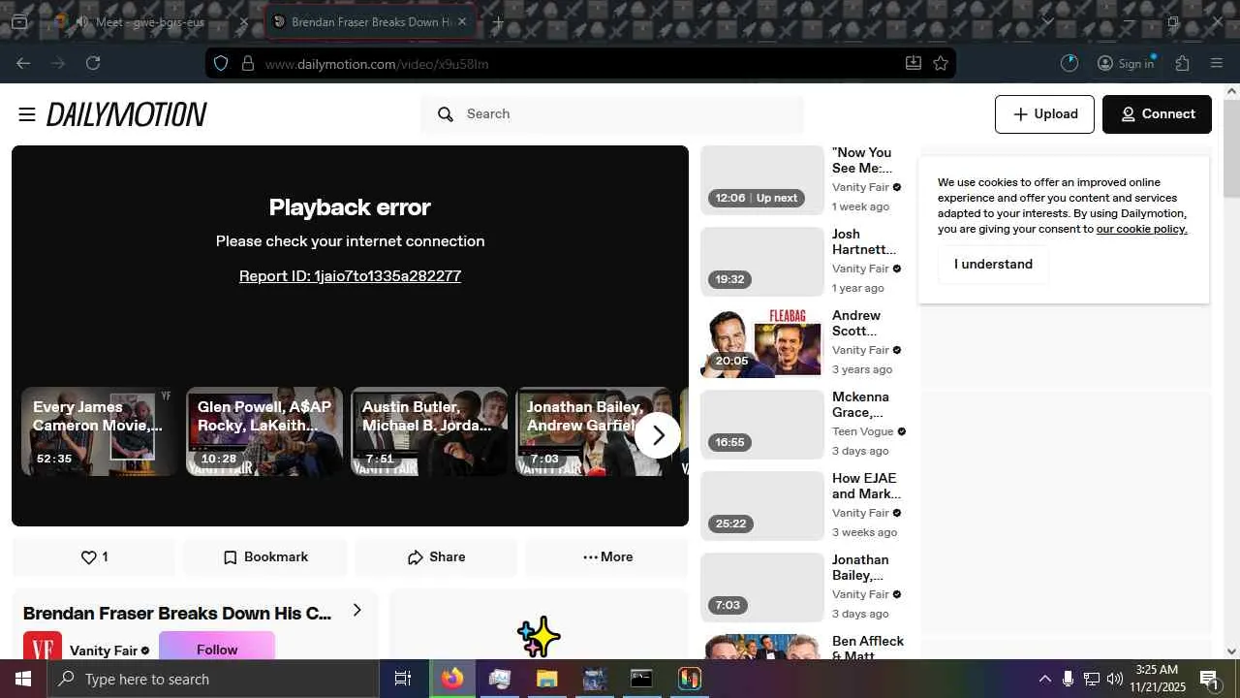
Task: Open the How EJAE and Mark video title
Action: [867, 486]
